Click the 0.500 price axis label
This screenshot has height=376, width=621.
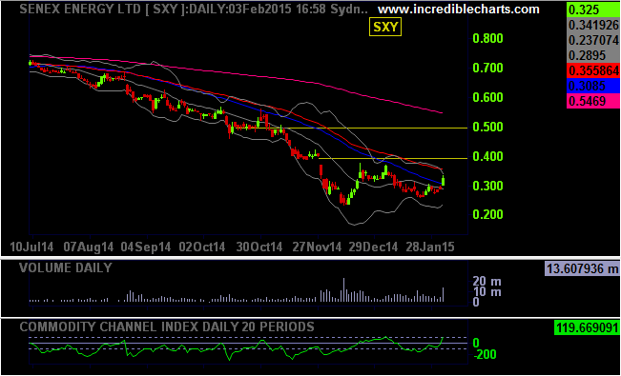(487, 128)
